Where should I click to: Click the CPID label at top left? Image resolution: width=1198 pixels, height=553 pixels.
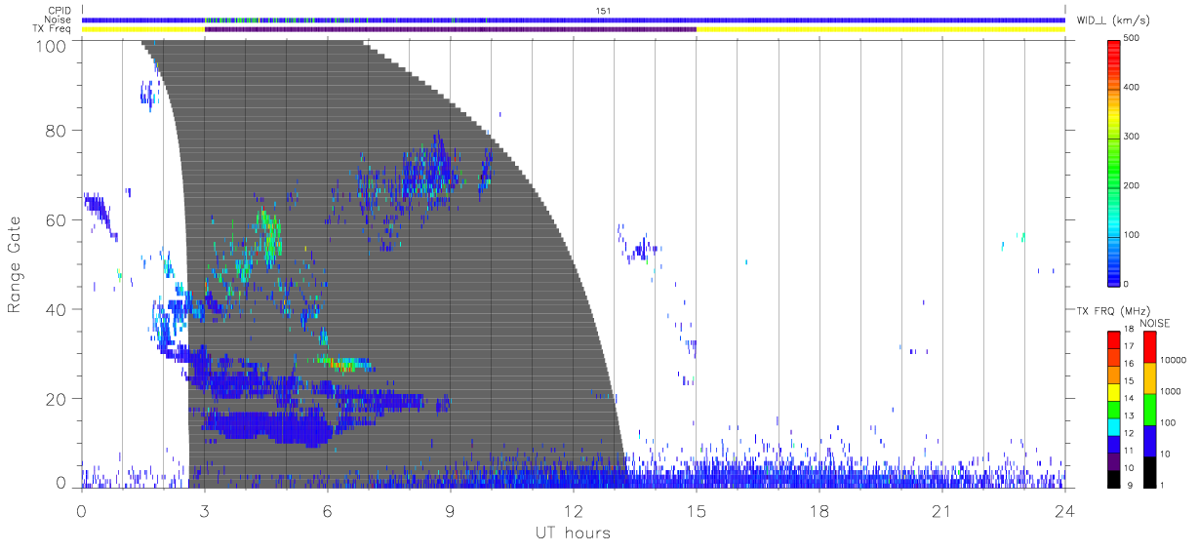click(x=60, y=11)
